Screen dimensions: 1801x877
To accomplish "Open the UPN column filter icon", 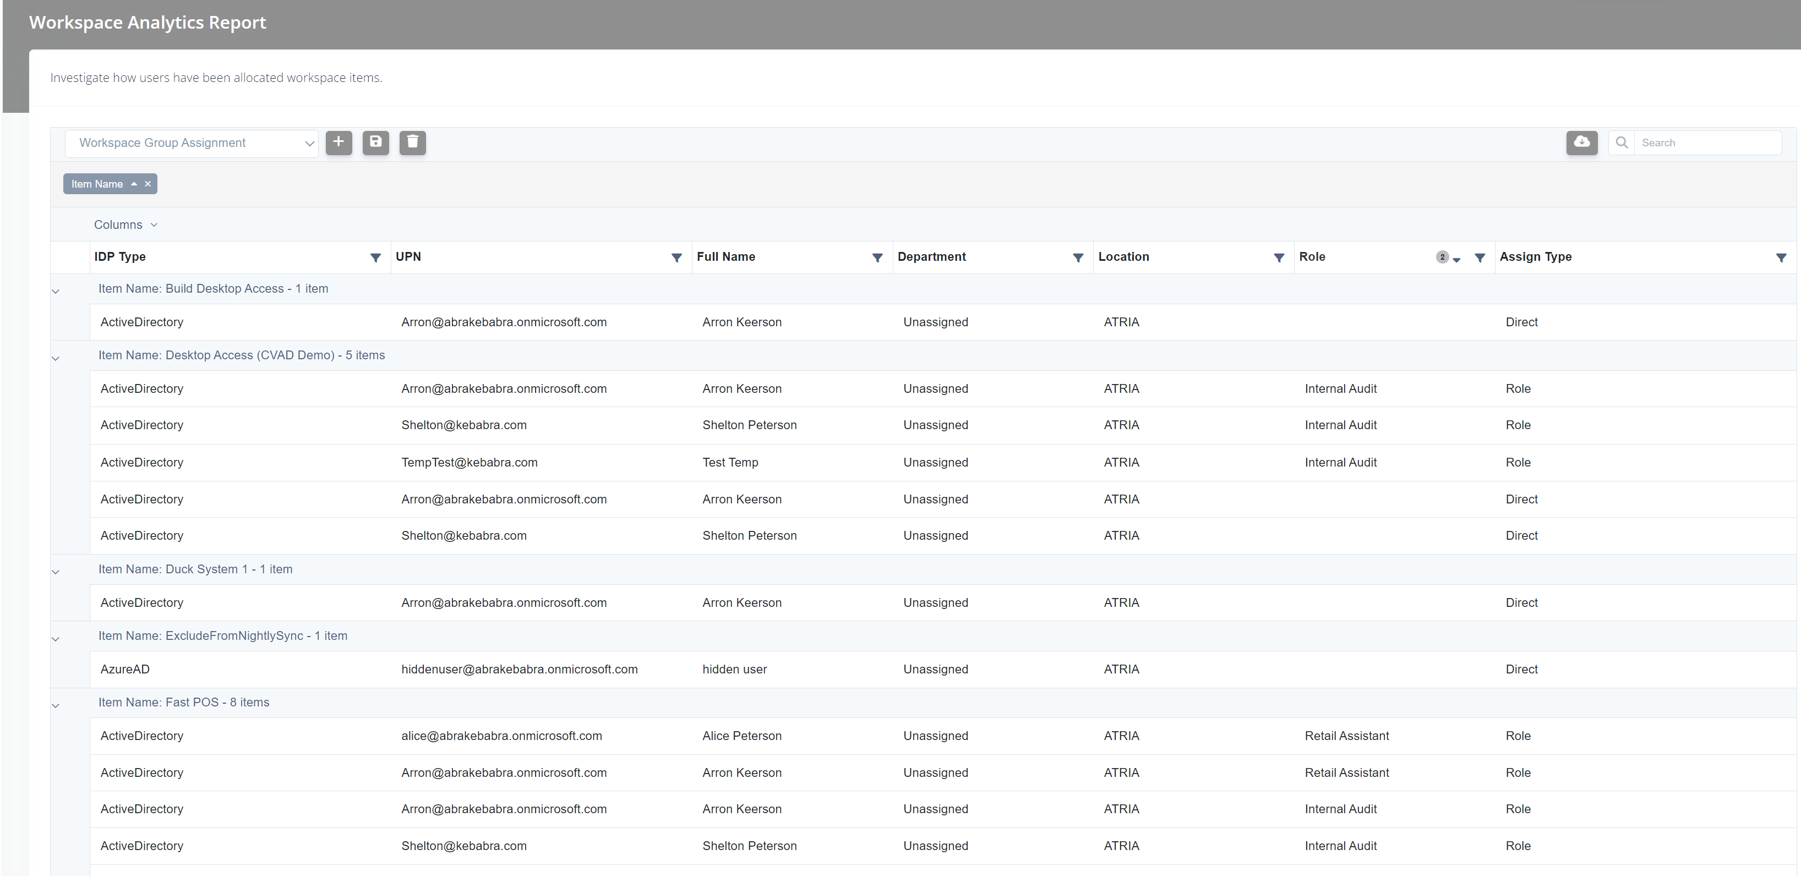I will pos(676,258).
